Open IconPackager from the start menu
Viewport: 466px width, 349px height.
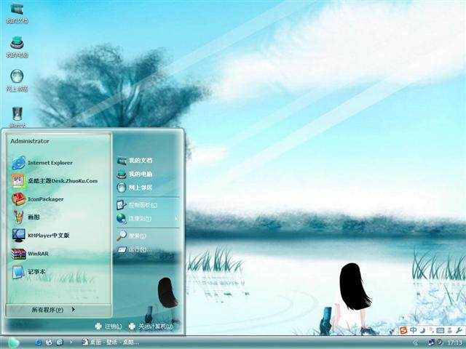click(x=38, y=198)
